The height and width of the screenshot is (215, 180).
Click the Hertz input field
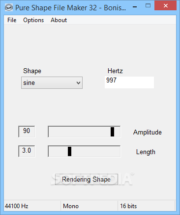[x=129, y=82]
